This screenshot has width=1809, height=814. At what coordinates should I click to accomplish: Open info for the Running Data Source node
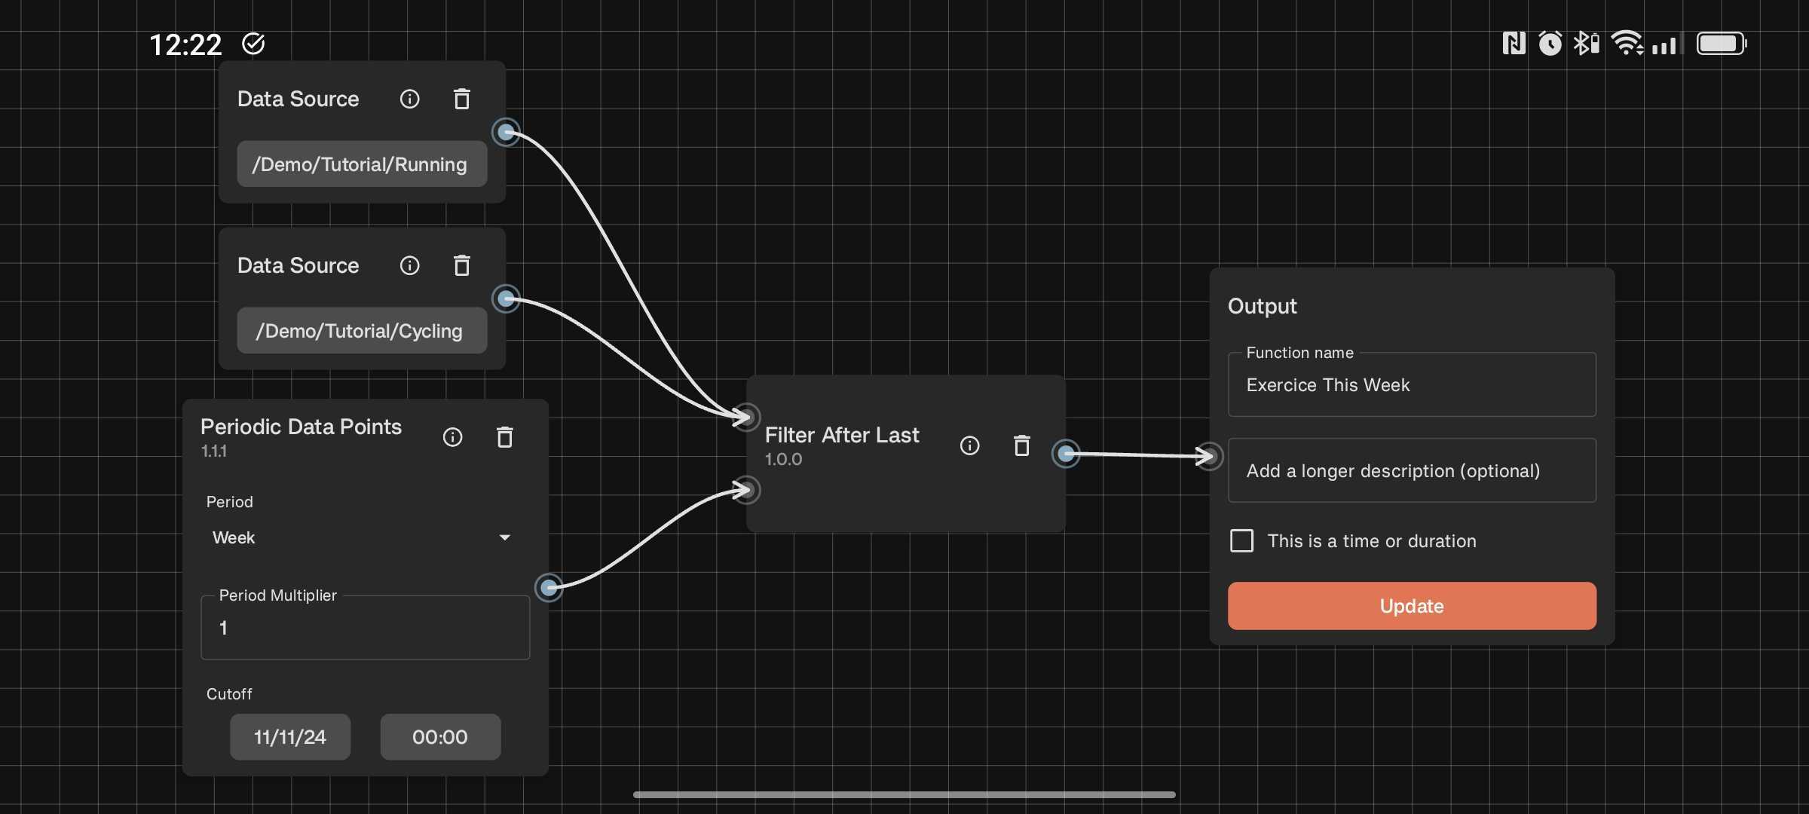click(x=410, y=99)
